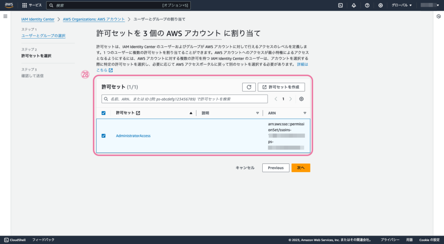Click the Previous button
Screen dimensions: 444x244
276,168
